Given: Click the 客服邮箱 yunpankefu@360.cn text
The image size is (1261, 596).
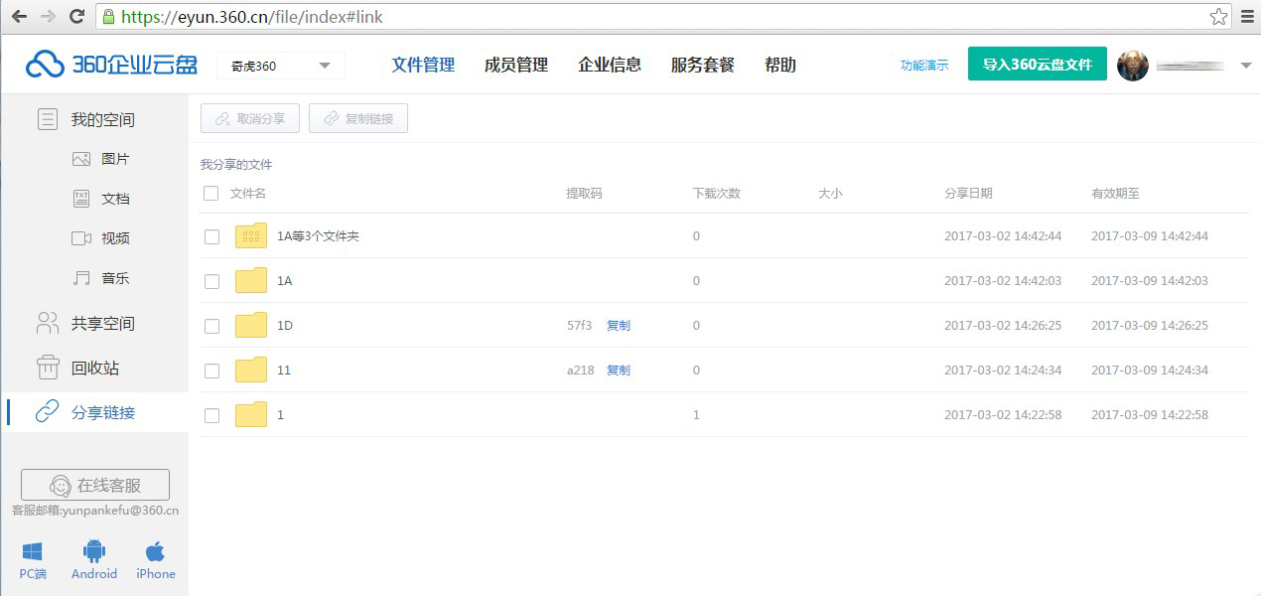Looking at the screenshot, I should (x=95, y=511).
